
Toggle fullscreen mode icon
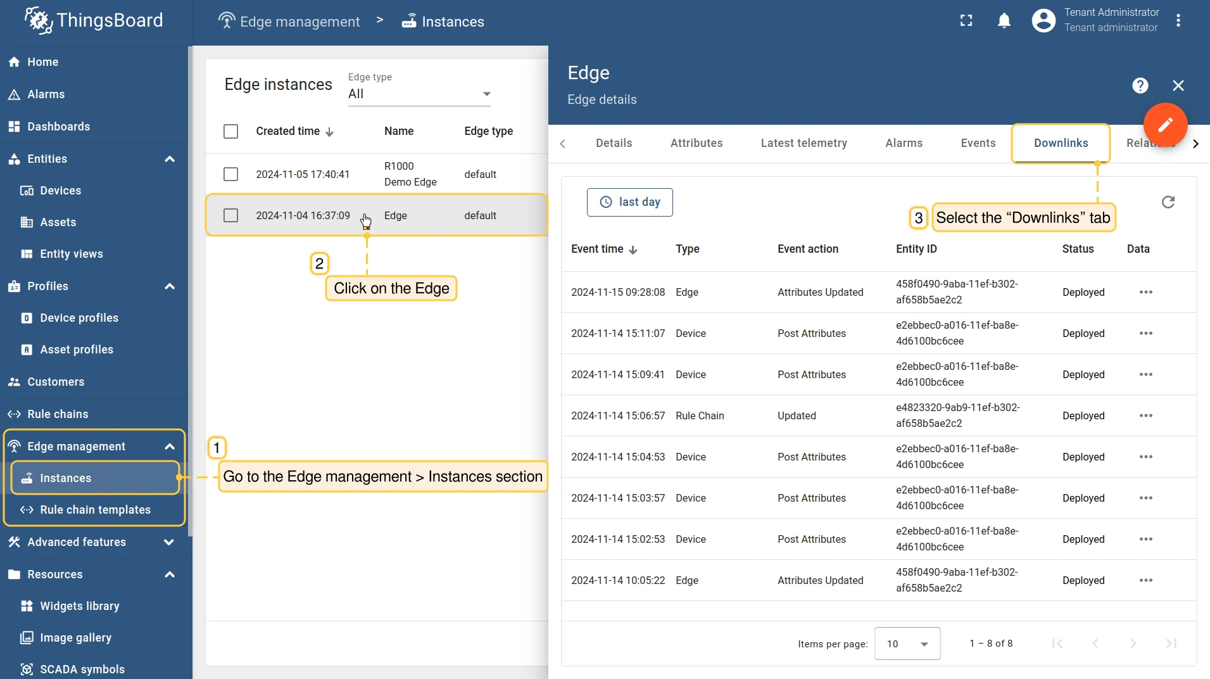(966, 21)
